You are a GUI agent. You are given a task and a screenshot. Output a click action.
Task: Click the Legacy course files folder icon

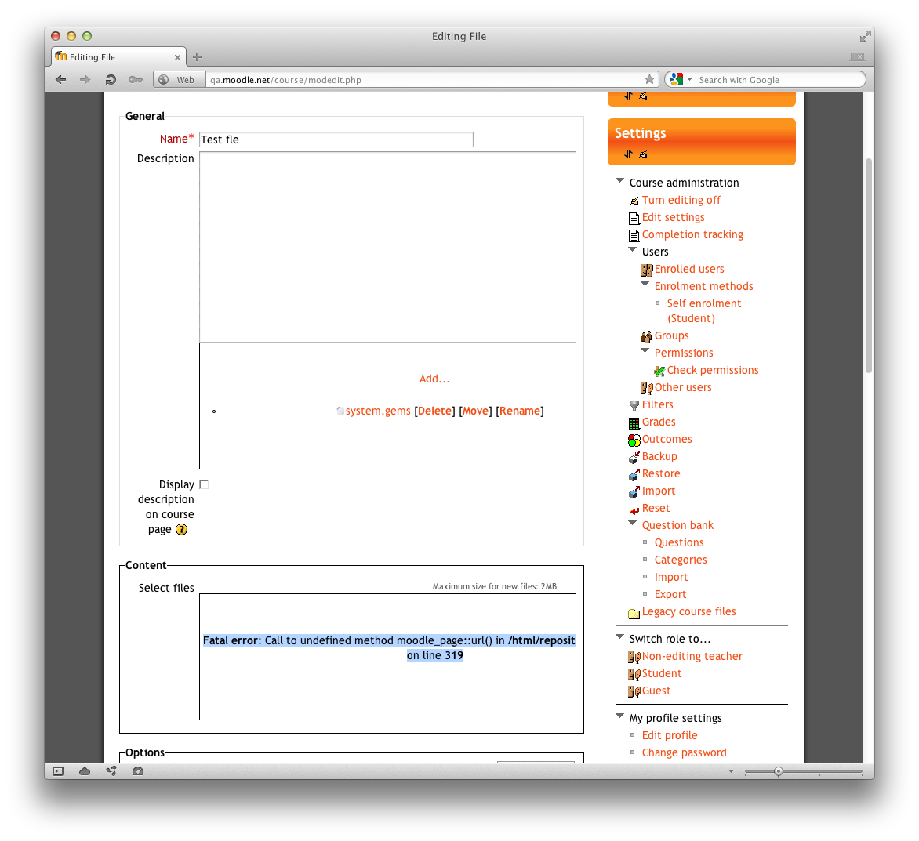point(634,613)
